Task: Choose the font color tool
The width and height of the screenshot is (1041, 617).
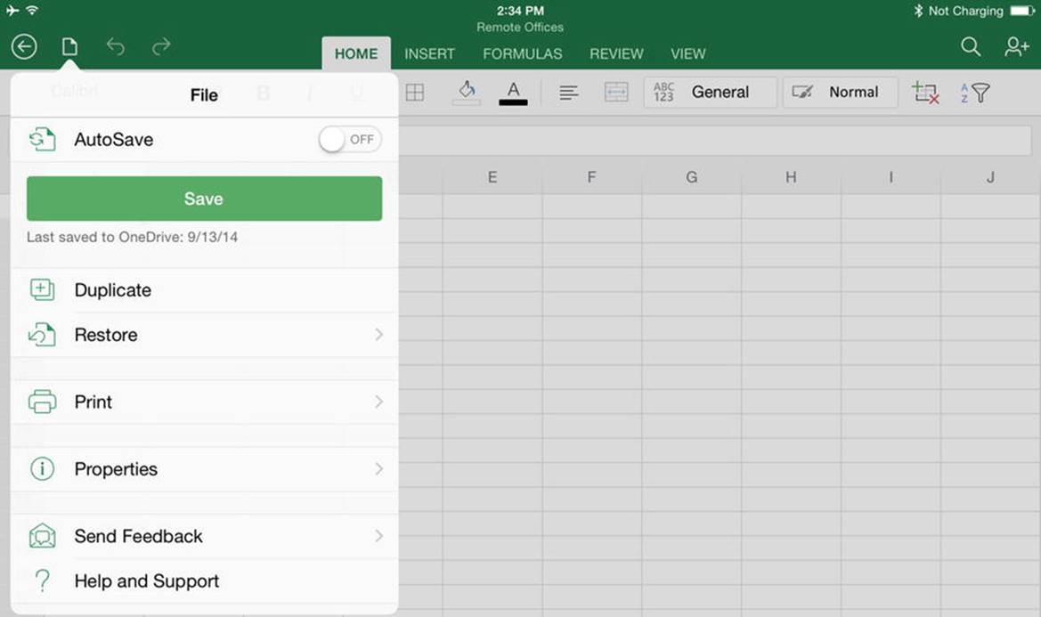Action: click(x=513, y=93)
